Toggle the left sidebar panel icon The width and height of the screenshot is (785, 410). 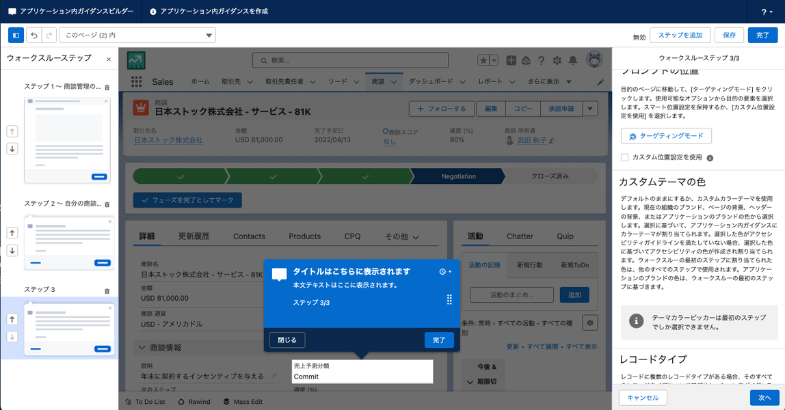pos(16,35)
